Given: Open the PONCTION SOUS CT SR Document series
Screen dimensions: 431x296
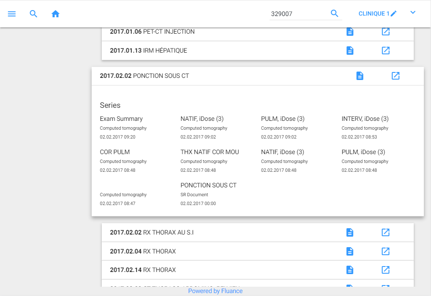Looking at the screenshot, I should [208, 185].
